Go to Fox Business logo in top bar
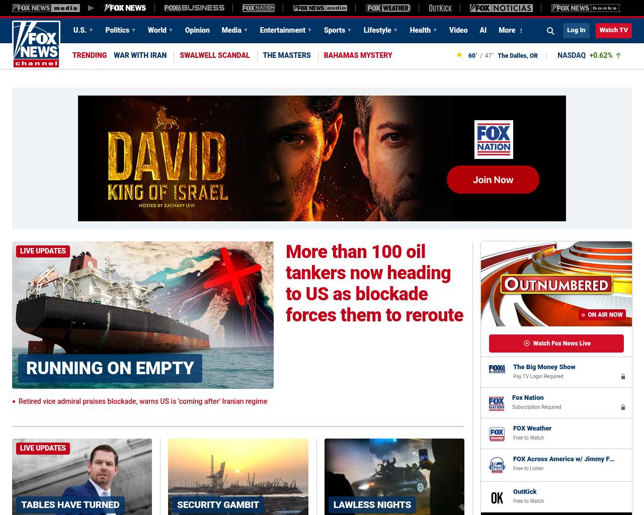This screenshot has height=515, width=644. [194, 8]
